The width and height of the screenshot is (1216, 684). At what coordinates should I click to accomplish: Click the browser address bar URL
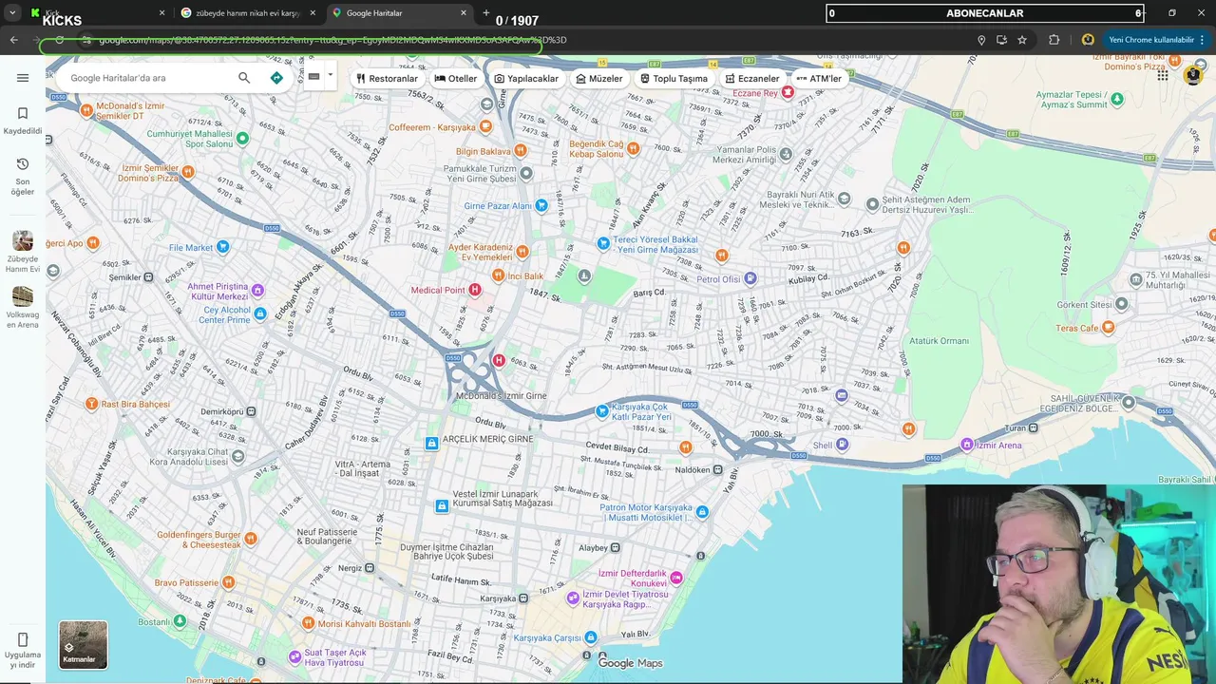[x=332, y=40]
